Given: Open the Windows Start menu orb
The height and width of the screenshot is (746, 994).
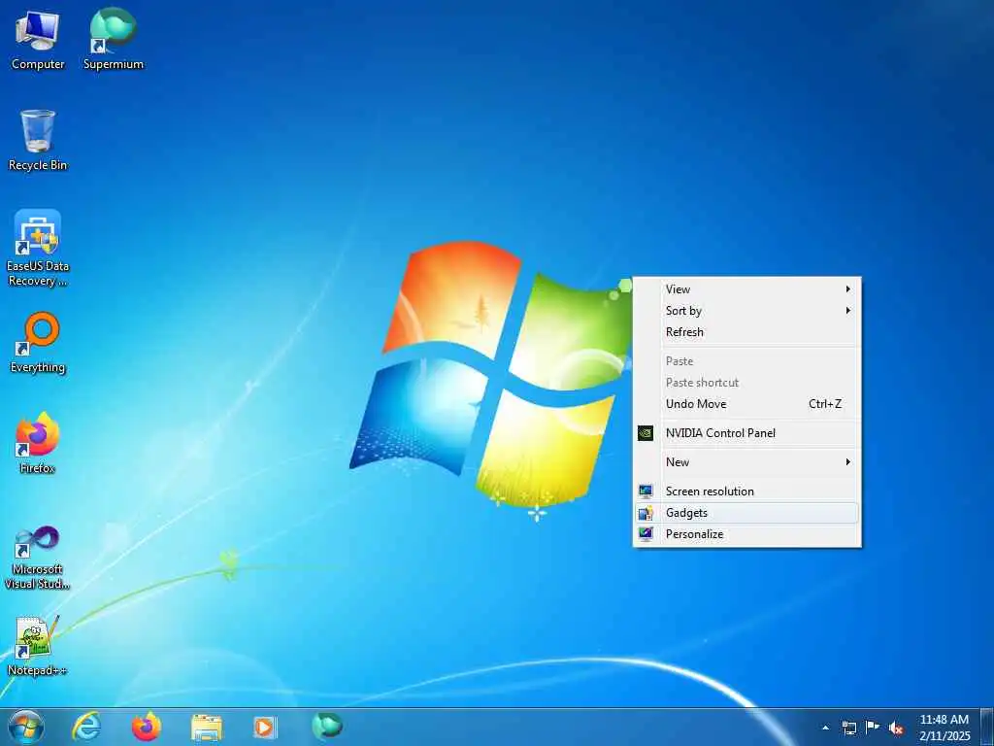Looking at the screenshot, I should 26,727.
